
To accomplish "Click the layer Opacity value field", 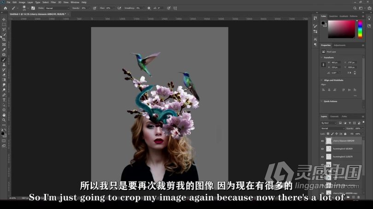I will 357,128.
